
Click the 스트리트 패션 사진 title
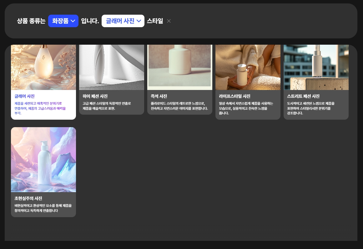point(303,96)
